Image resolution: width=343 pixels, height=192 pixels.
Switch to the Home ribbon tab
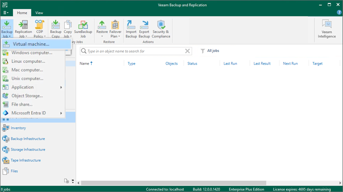pyautogui.click(x=22, y=13)
